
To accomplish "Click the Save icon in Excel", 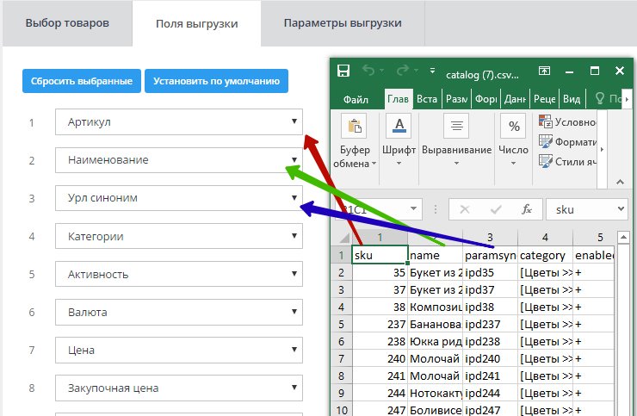I will tap(343, 71).
